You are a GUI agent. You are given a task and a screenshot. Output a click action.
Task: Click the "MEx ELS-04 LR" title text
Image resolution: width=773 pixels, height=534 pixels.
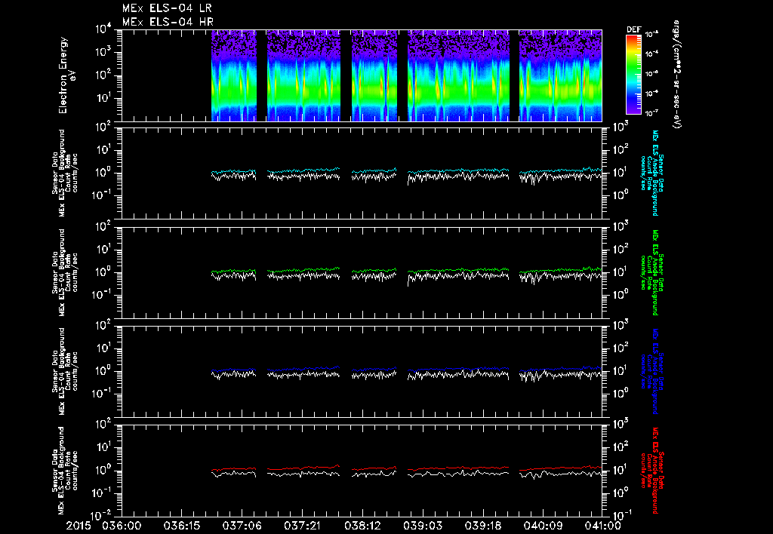pos(167,8)
